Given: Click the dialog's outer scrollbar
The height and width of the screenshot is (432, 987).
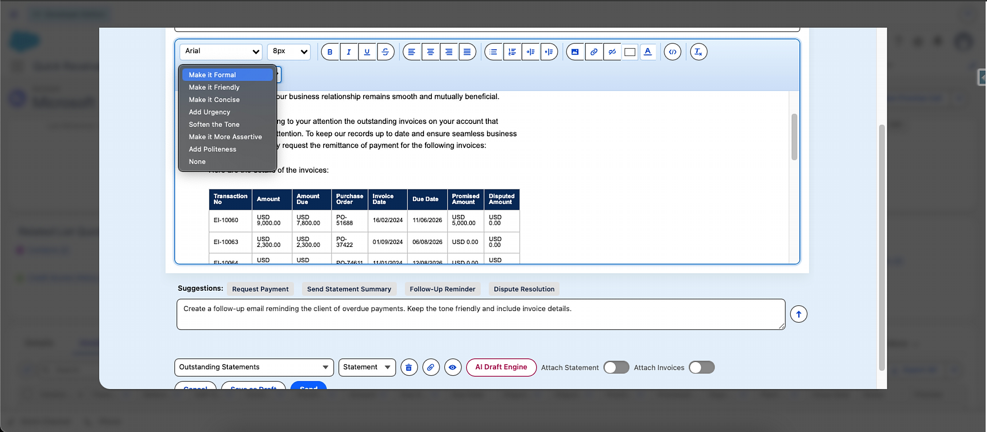Looking at the screenshot, I should point(882,248).
